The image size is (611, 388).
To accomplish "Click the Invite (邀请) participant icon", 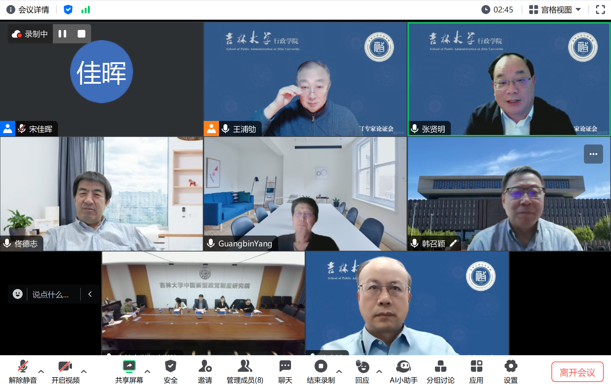I will [x=205, y=367].
